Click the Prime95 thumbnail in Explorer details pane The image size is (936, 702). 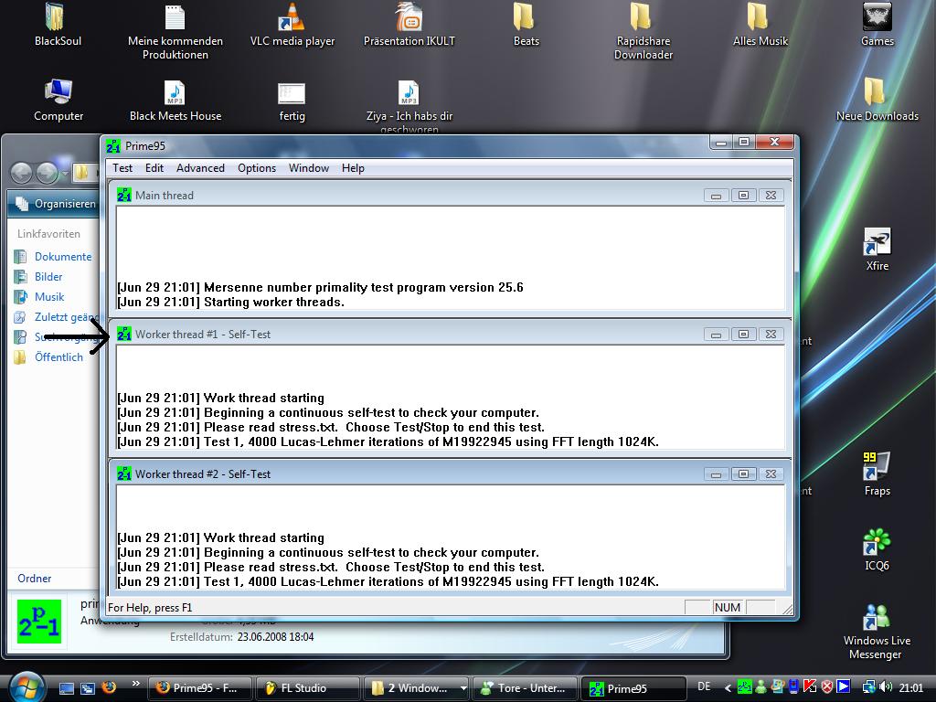click(x=39, y=622)
